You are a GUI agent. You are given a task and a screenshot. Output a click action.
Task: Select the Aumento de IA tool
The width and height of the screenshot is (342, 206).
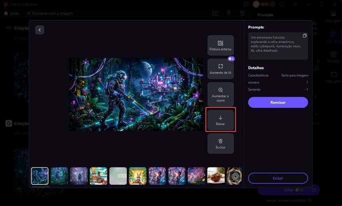[x=220, y=69]
